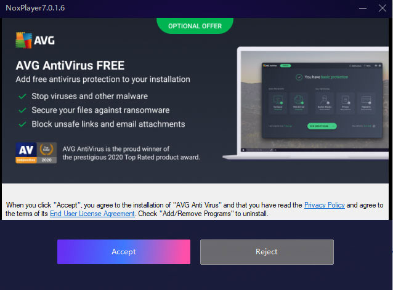Click the Optional Offer green badge

point(195,26)
